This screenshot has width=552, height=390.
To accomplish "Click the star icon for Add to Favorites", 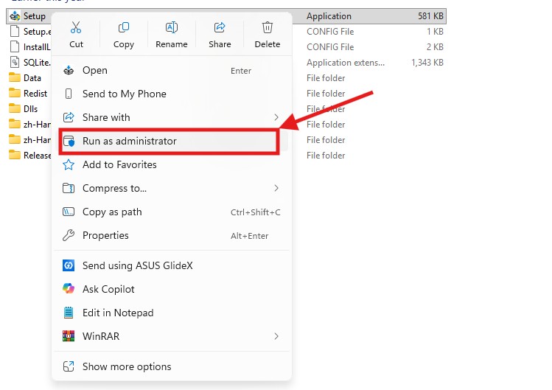I will pos(69,164).
